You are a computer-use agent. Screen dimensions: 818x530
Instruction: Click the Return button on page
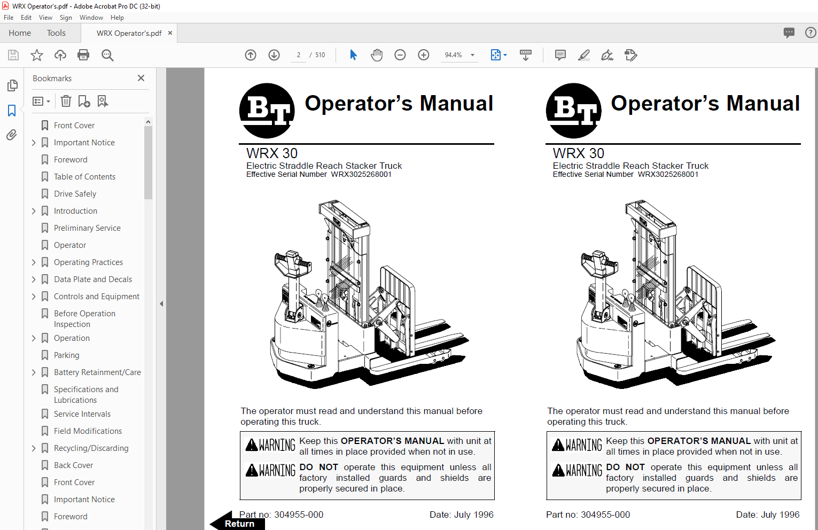(237, 523)
